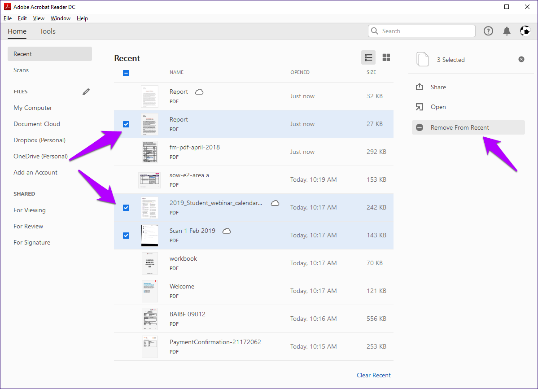Click the X to deselect all files
The width and height of the screenshot is (538, 389).
tap(521, 59)
